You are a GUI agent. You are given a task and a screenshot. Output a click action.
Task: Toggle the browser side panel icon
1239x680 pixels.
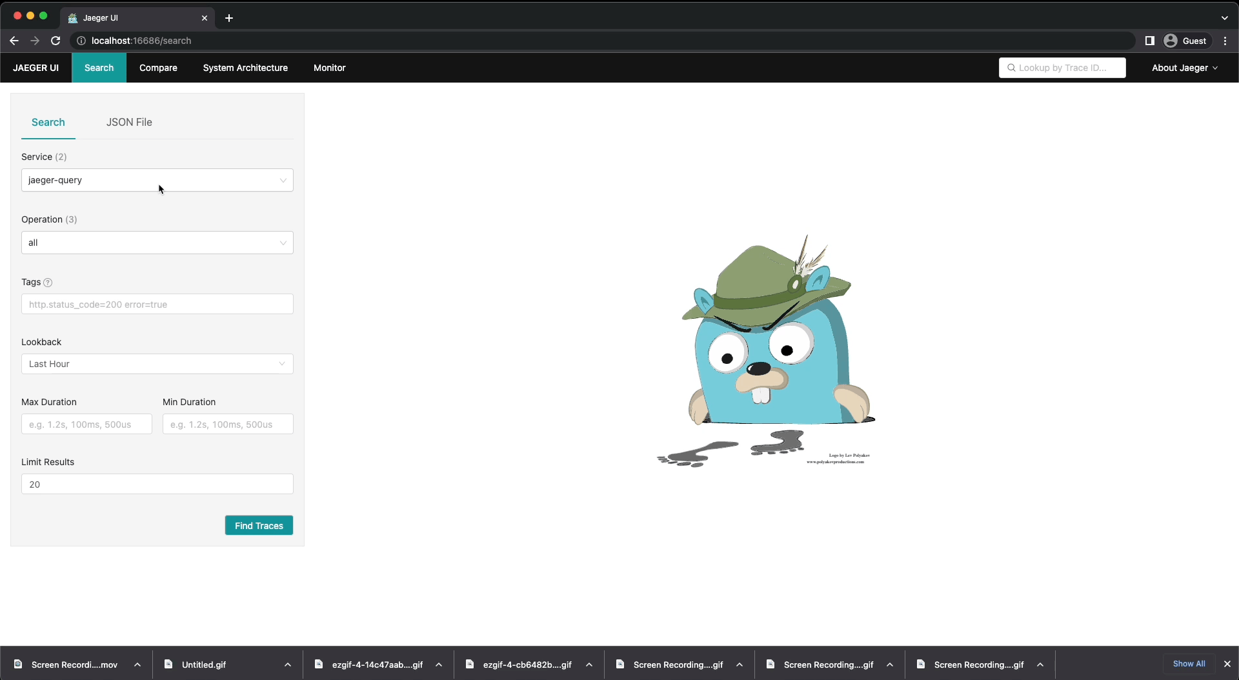(x=1149, y=41)
